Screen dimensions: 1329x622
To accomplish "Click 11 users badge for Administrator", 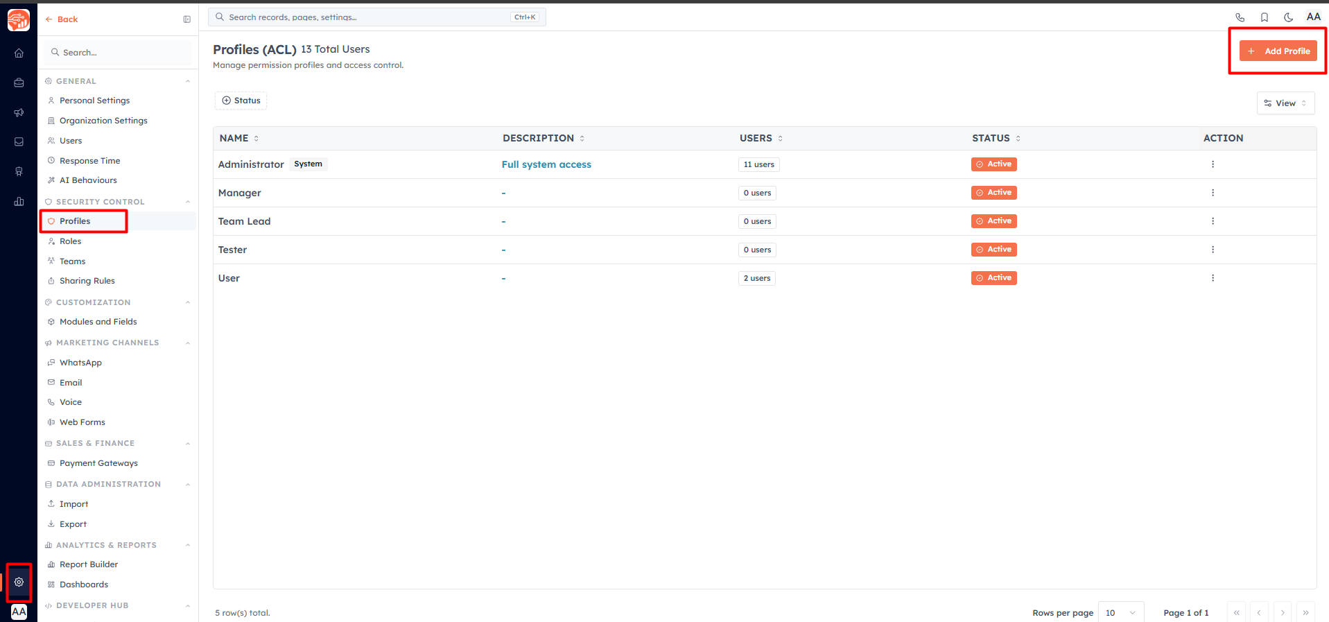I will coord(758,164).
